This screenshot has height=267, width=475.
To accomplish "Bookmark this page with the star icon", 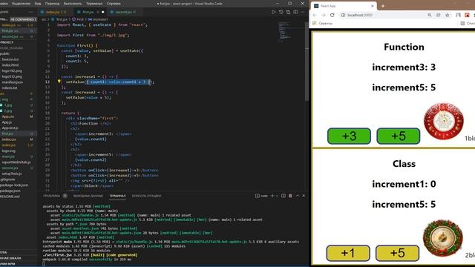I will pos(447,15).
